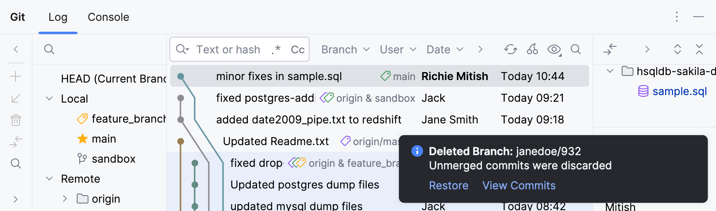Image resolution: width=716 pixels, height=211 pixels.
Task: Click the delete branch trash icon
Action: pos(16,120)
